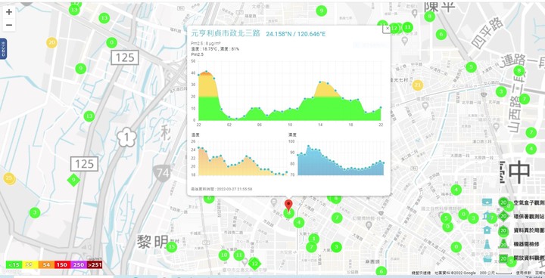This screenshot has width=545, height=278.
Task: Select marker 0 above the upper 125 sign
Action: click(x=111, y=43)
